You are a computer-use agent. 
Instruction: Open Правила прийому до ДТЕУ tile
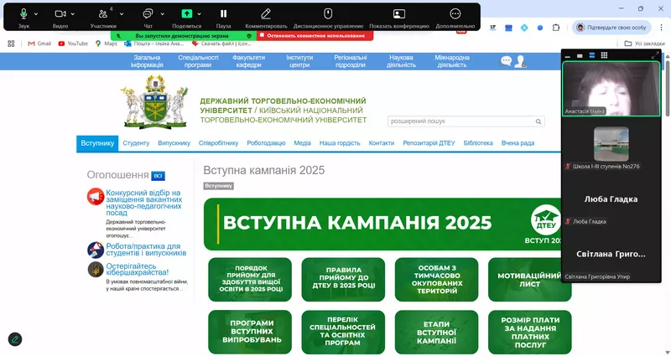point(343,280)
